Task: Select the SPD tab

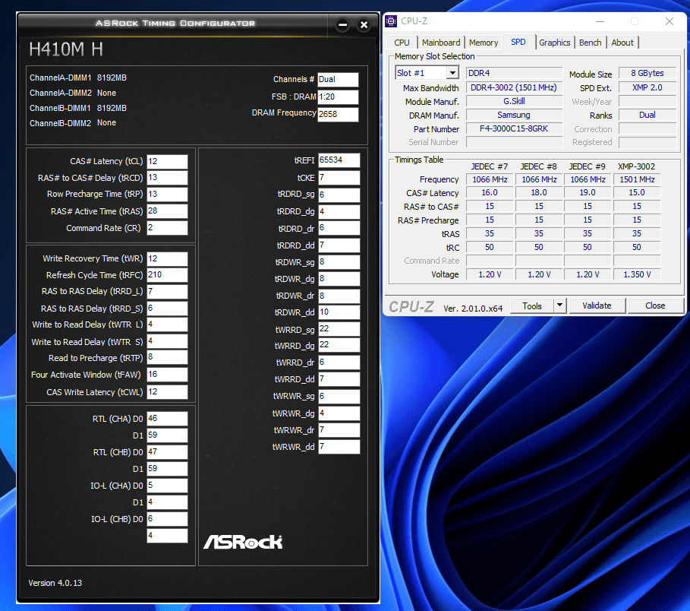Action: coord(518,43)
